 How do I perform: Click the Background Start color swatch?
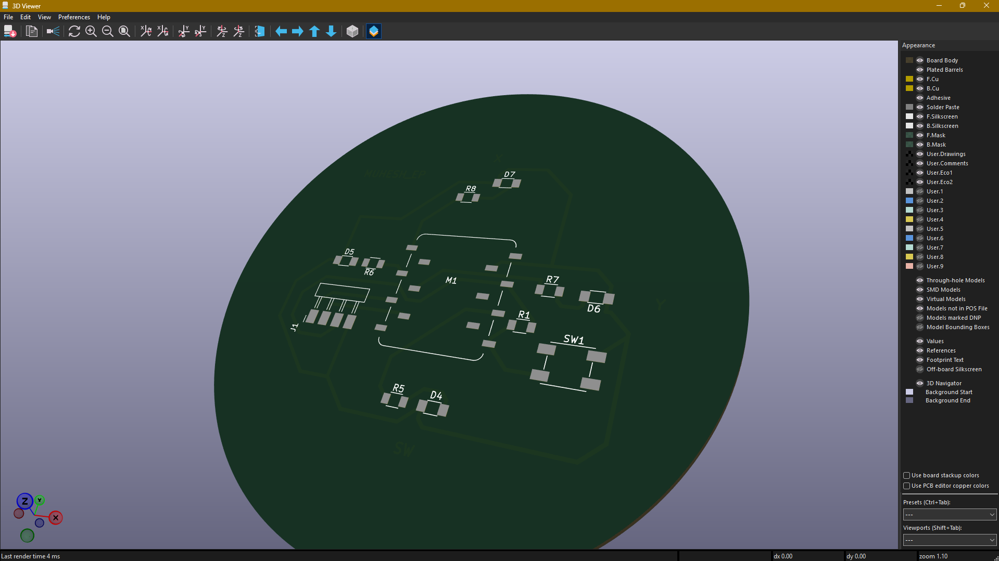tap(909, 392)
